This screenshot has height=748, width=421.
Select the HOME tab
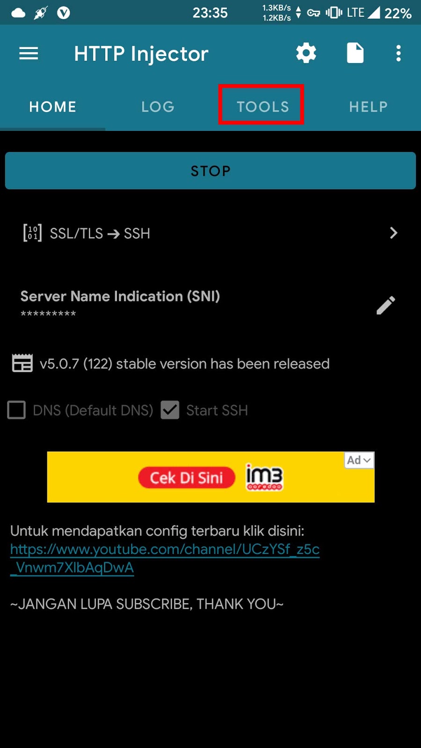[52, 107]
